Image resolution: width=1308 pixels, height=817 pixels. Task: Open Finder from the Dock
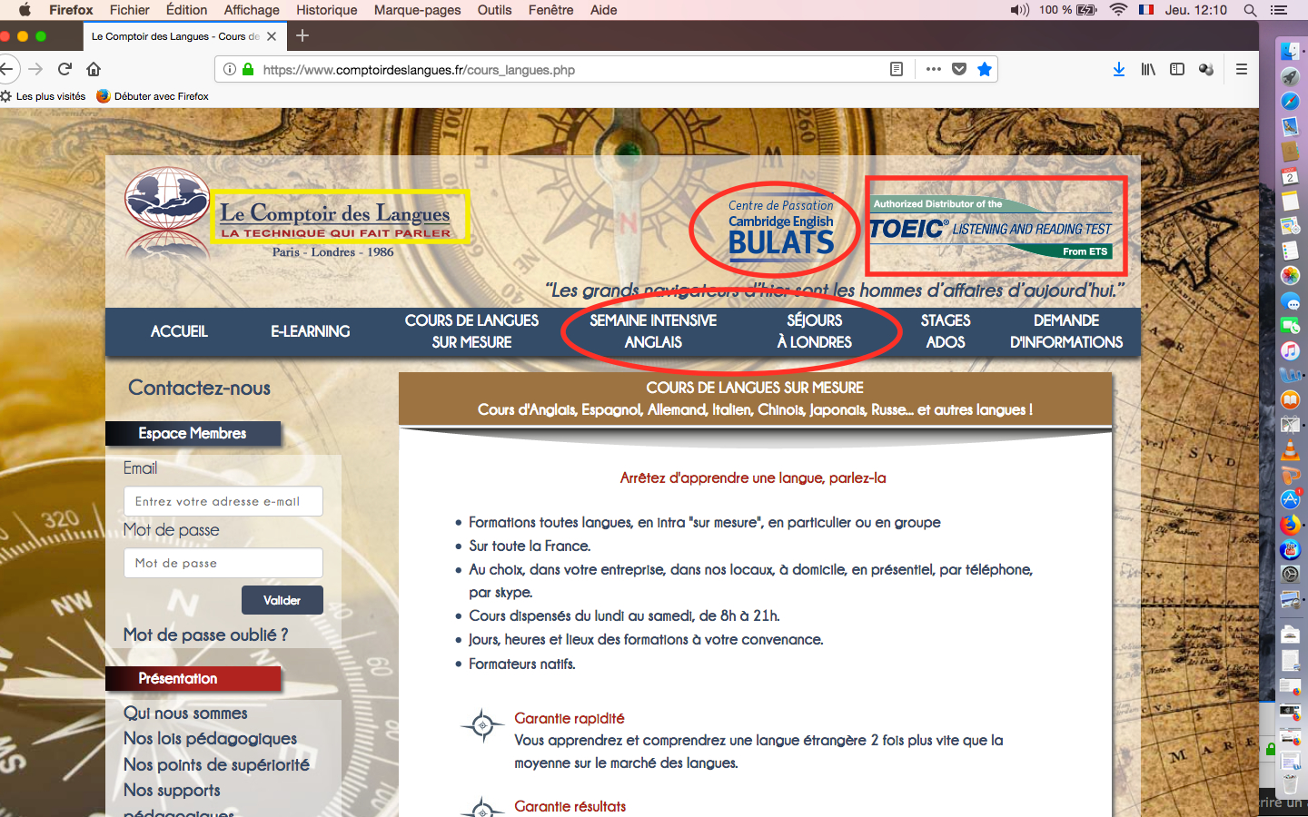(x=1290, y=51)
